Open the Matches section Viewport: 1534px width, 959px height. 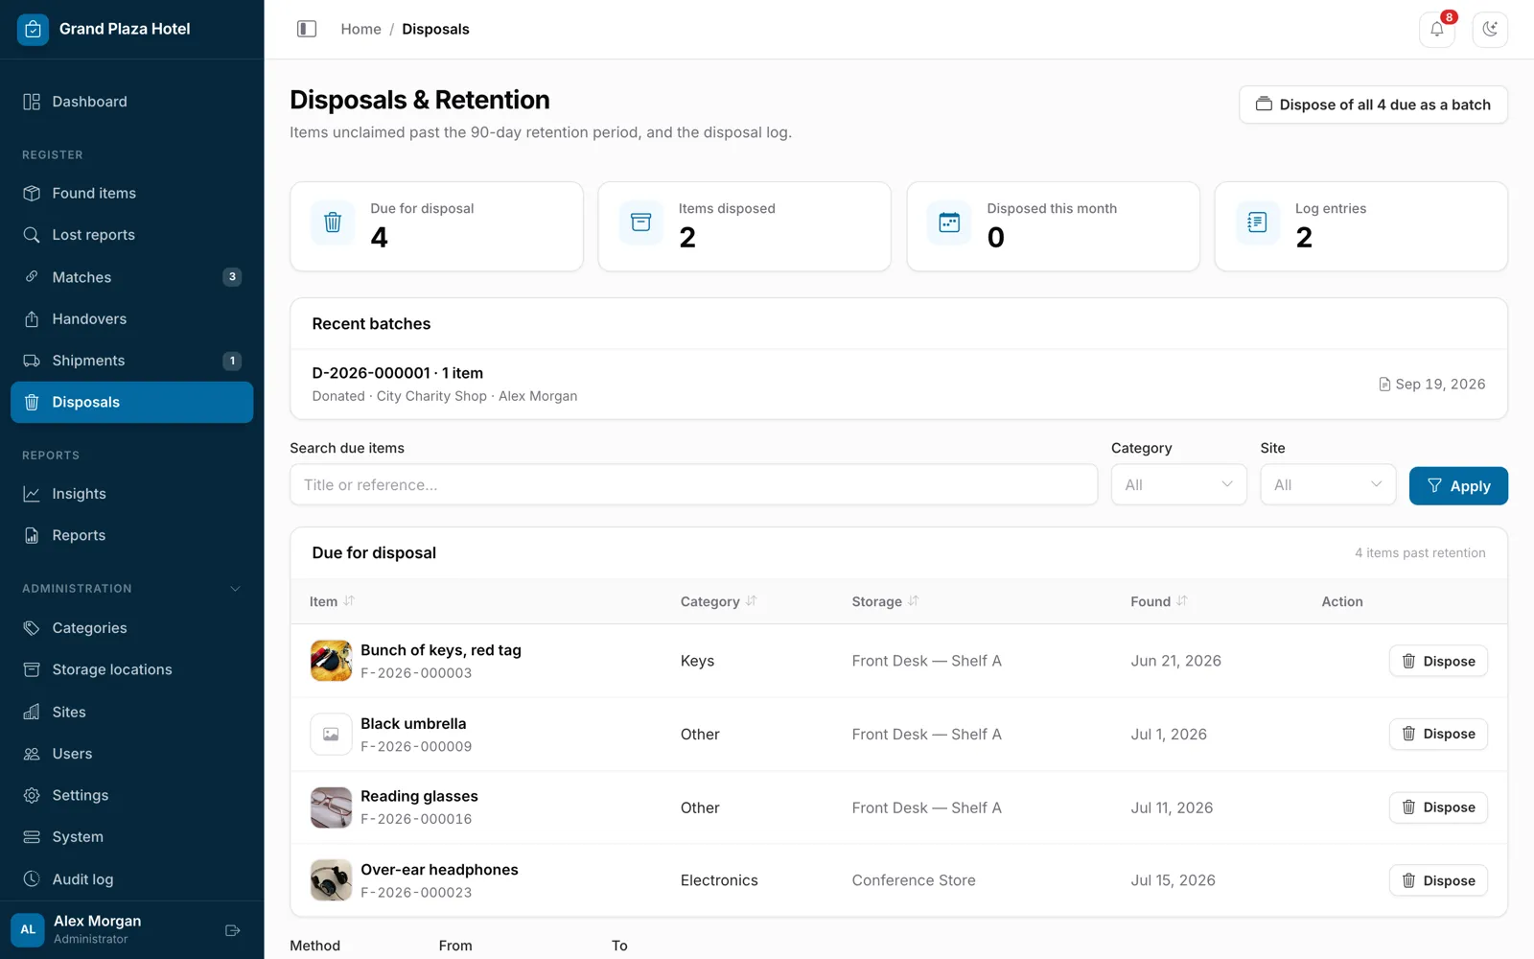132,277
